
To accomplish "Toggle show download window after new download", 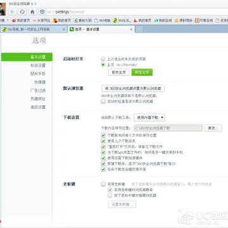I will pyautogui.click(x=103, y=163).
